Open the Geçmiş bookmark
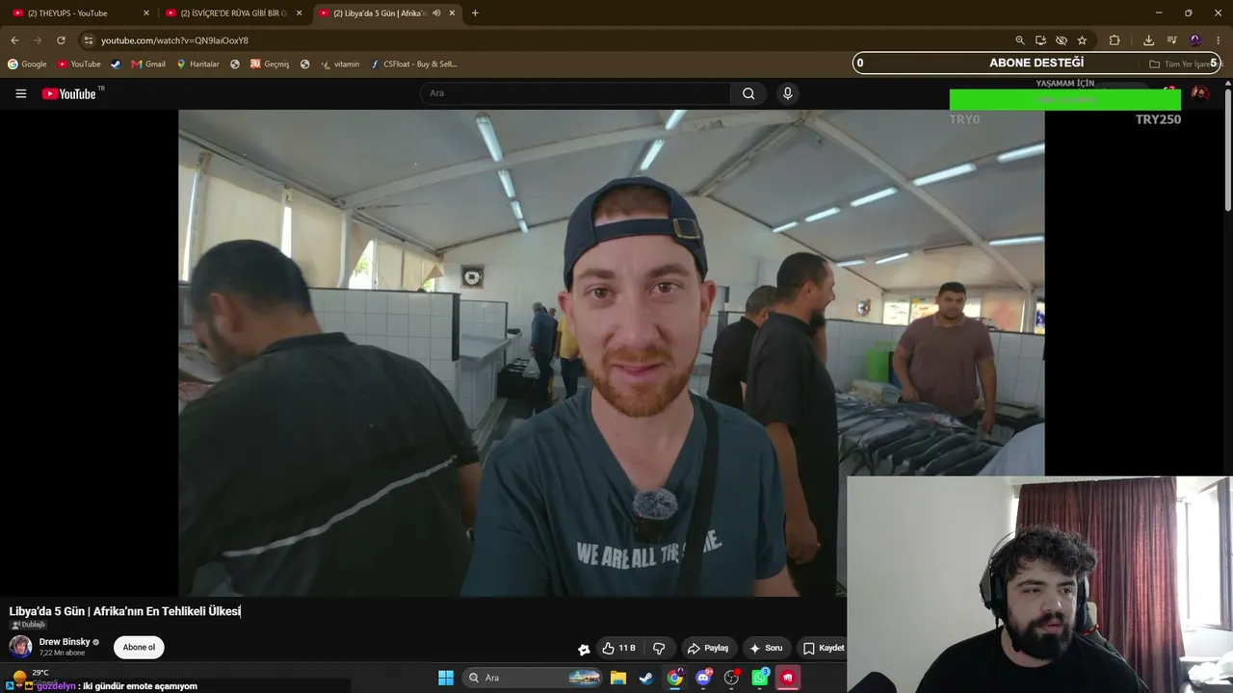The image size is (1233, 693). click(x=270, y=64)
